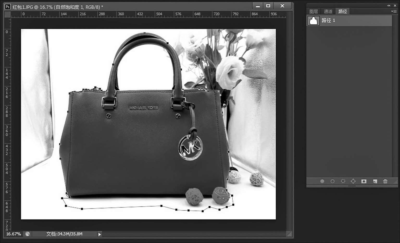
Task: Make work path from selection icon
Action: click(353, 181)
